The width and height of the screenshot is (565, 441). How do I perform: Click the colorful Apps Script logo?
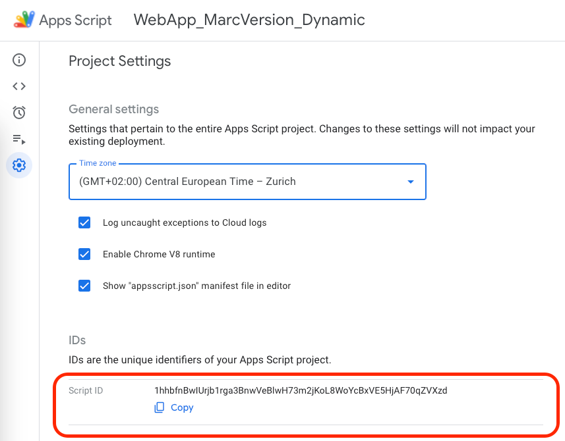pos(24,20)
